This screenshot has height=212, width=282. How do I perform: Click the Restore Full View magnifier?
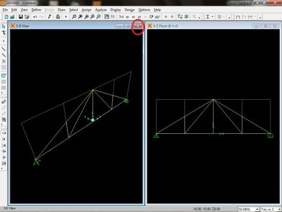pyautogui.click(x=80, y=17)
